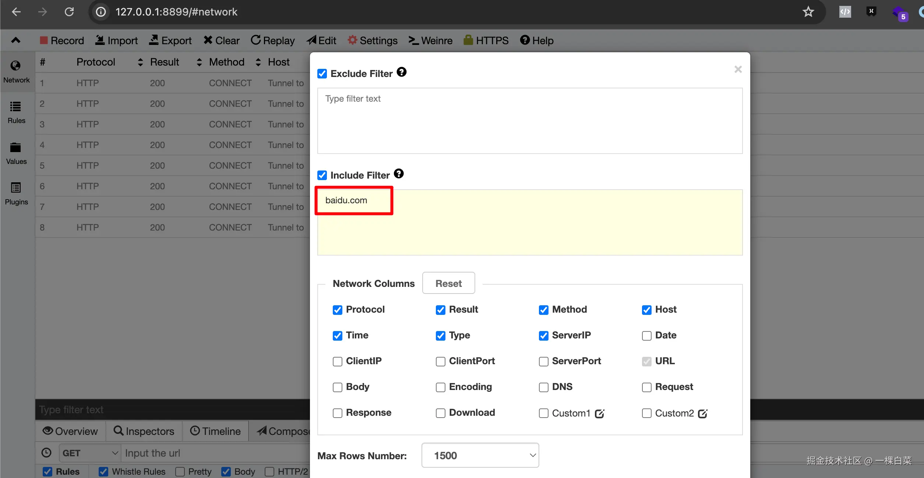The width and height of the screenshot is (924, 478).
Task: Click the Record toolbar icon
Action: (44, 40)
